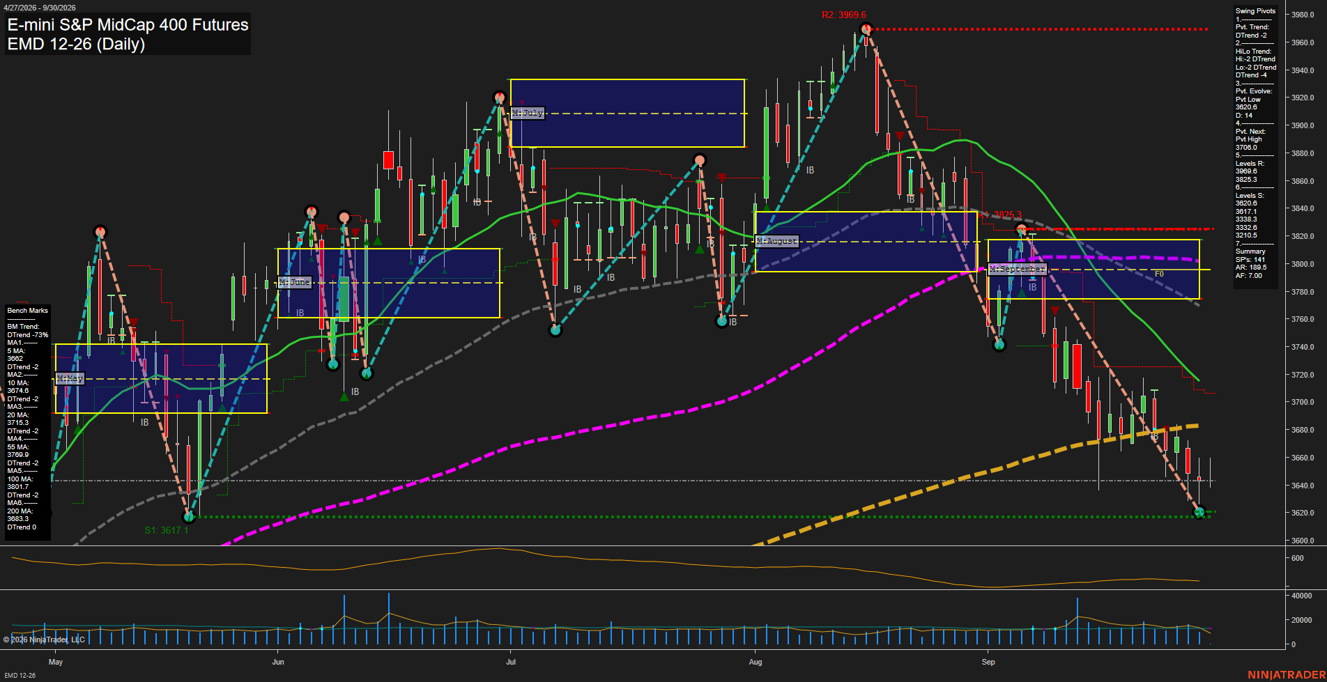Click the '600' indicator axis label

pyautogui.click(x=1297, y=558)
